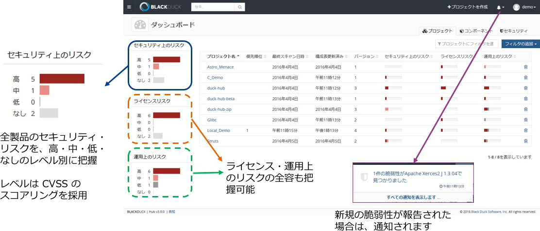The height and width of the screenshot is (231, 540).
Task: Open the hamburger navigation menu
Action: [129, 7]
